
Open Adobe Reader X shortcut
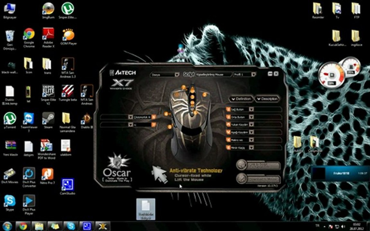tap(48, 38)
